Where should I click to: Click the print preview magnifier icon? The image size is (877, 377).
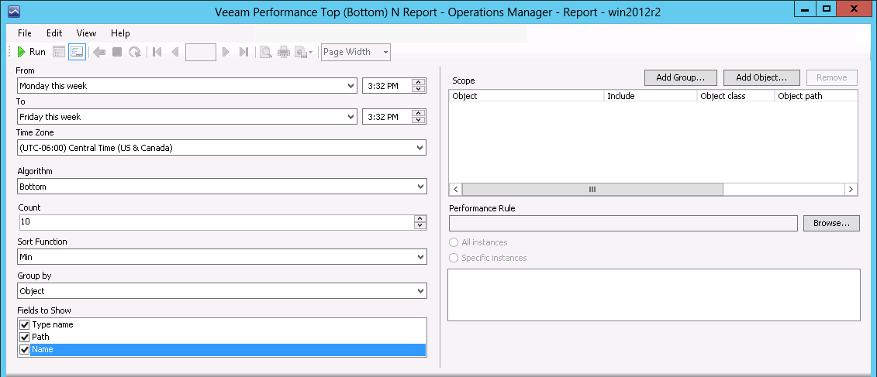click(x=266, y=52)
